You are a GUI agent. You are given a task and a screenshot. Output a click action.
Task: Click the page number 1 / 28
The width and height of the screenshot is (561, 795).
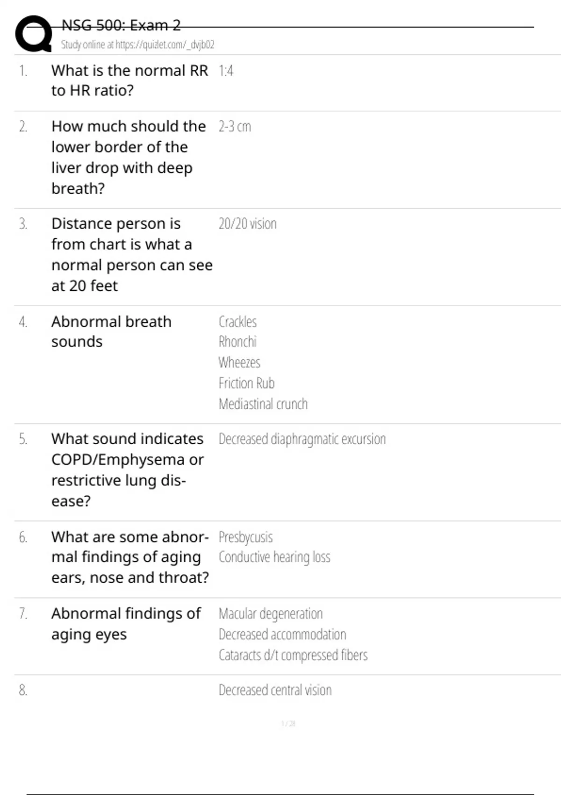pos(288,724)
